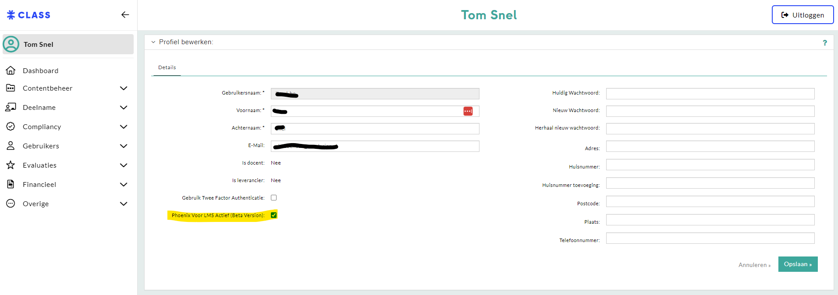
Task: Collapse the Profiel bewerken panel
Action: tap(153, 42)
